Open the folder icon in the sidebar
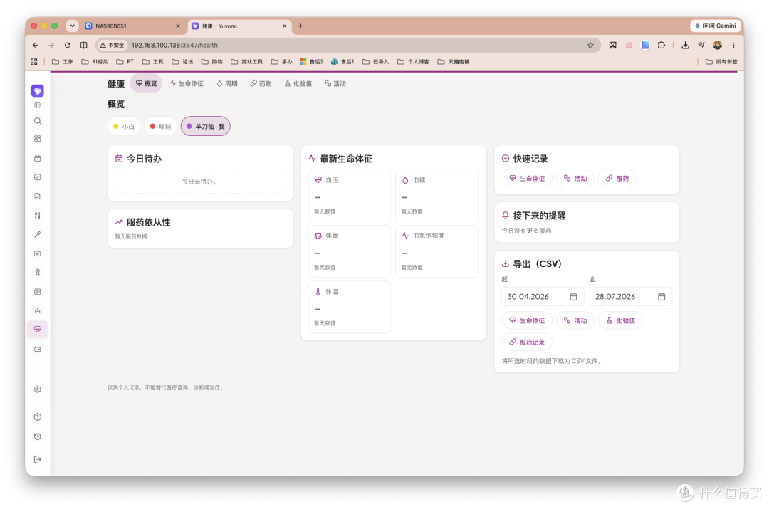The width and height of the screenshot is (769, 509). pos(37,253)
